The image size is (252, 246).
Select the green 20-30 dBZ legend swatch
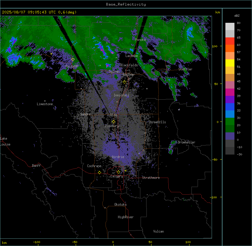pos(230,122)
